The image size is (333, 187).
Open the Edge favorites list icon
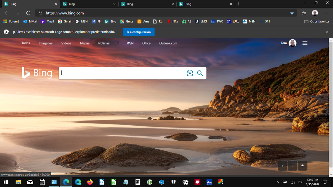point(304,13)
